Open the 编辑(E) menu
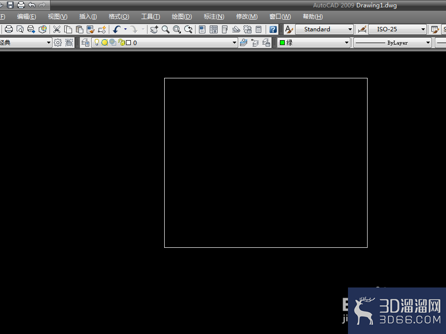Screen dimensions: 446x334 pyautogui.click(x=26, y=17)
